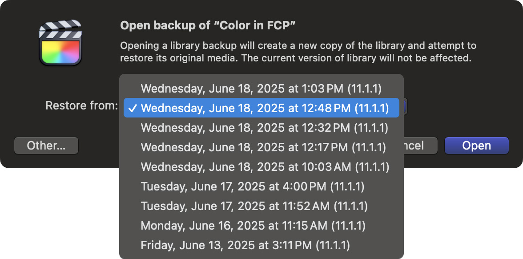Select Friday June 13 3:11 PM backup
The image size is (523, 259).
tap(245, 245)
